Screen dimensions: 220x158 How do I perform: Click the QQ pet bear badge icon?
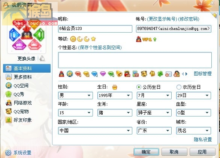[x=144, y=74]
